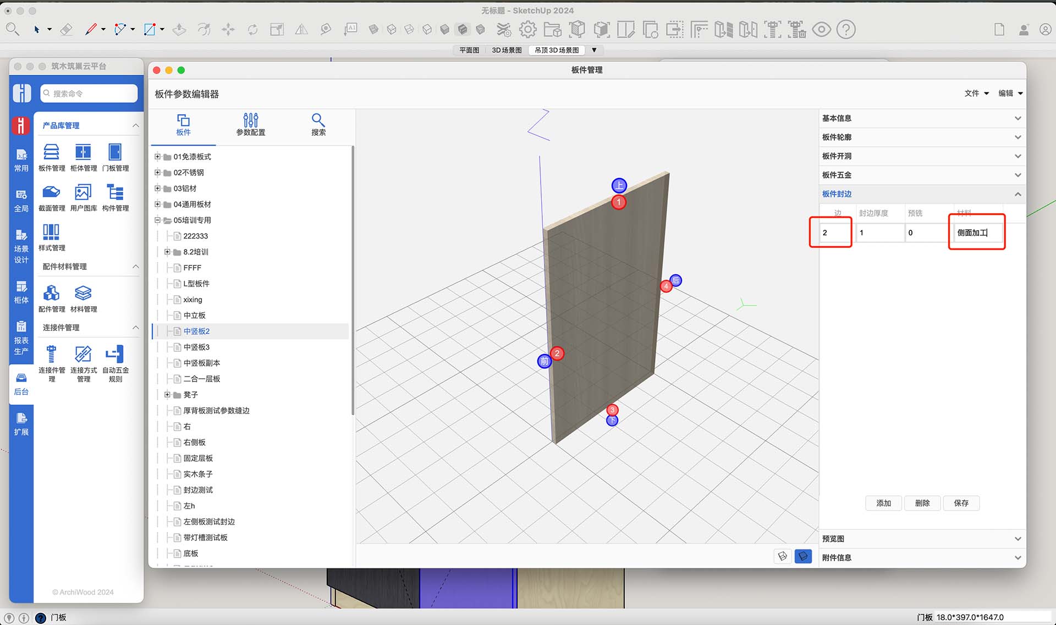Open the 文件 dropdown menu
The image size is (1056, 625).
pyautogui.click(x=977, y=93)
